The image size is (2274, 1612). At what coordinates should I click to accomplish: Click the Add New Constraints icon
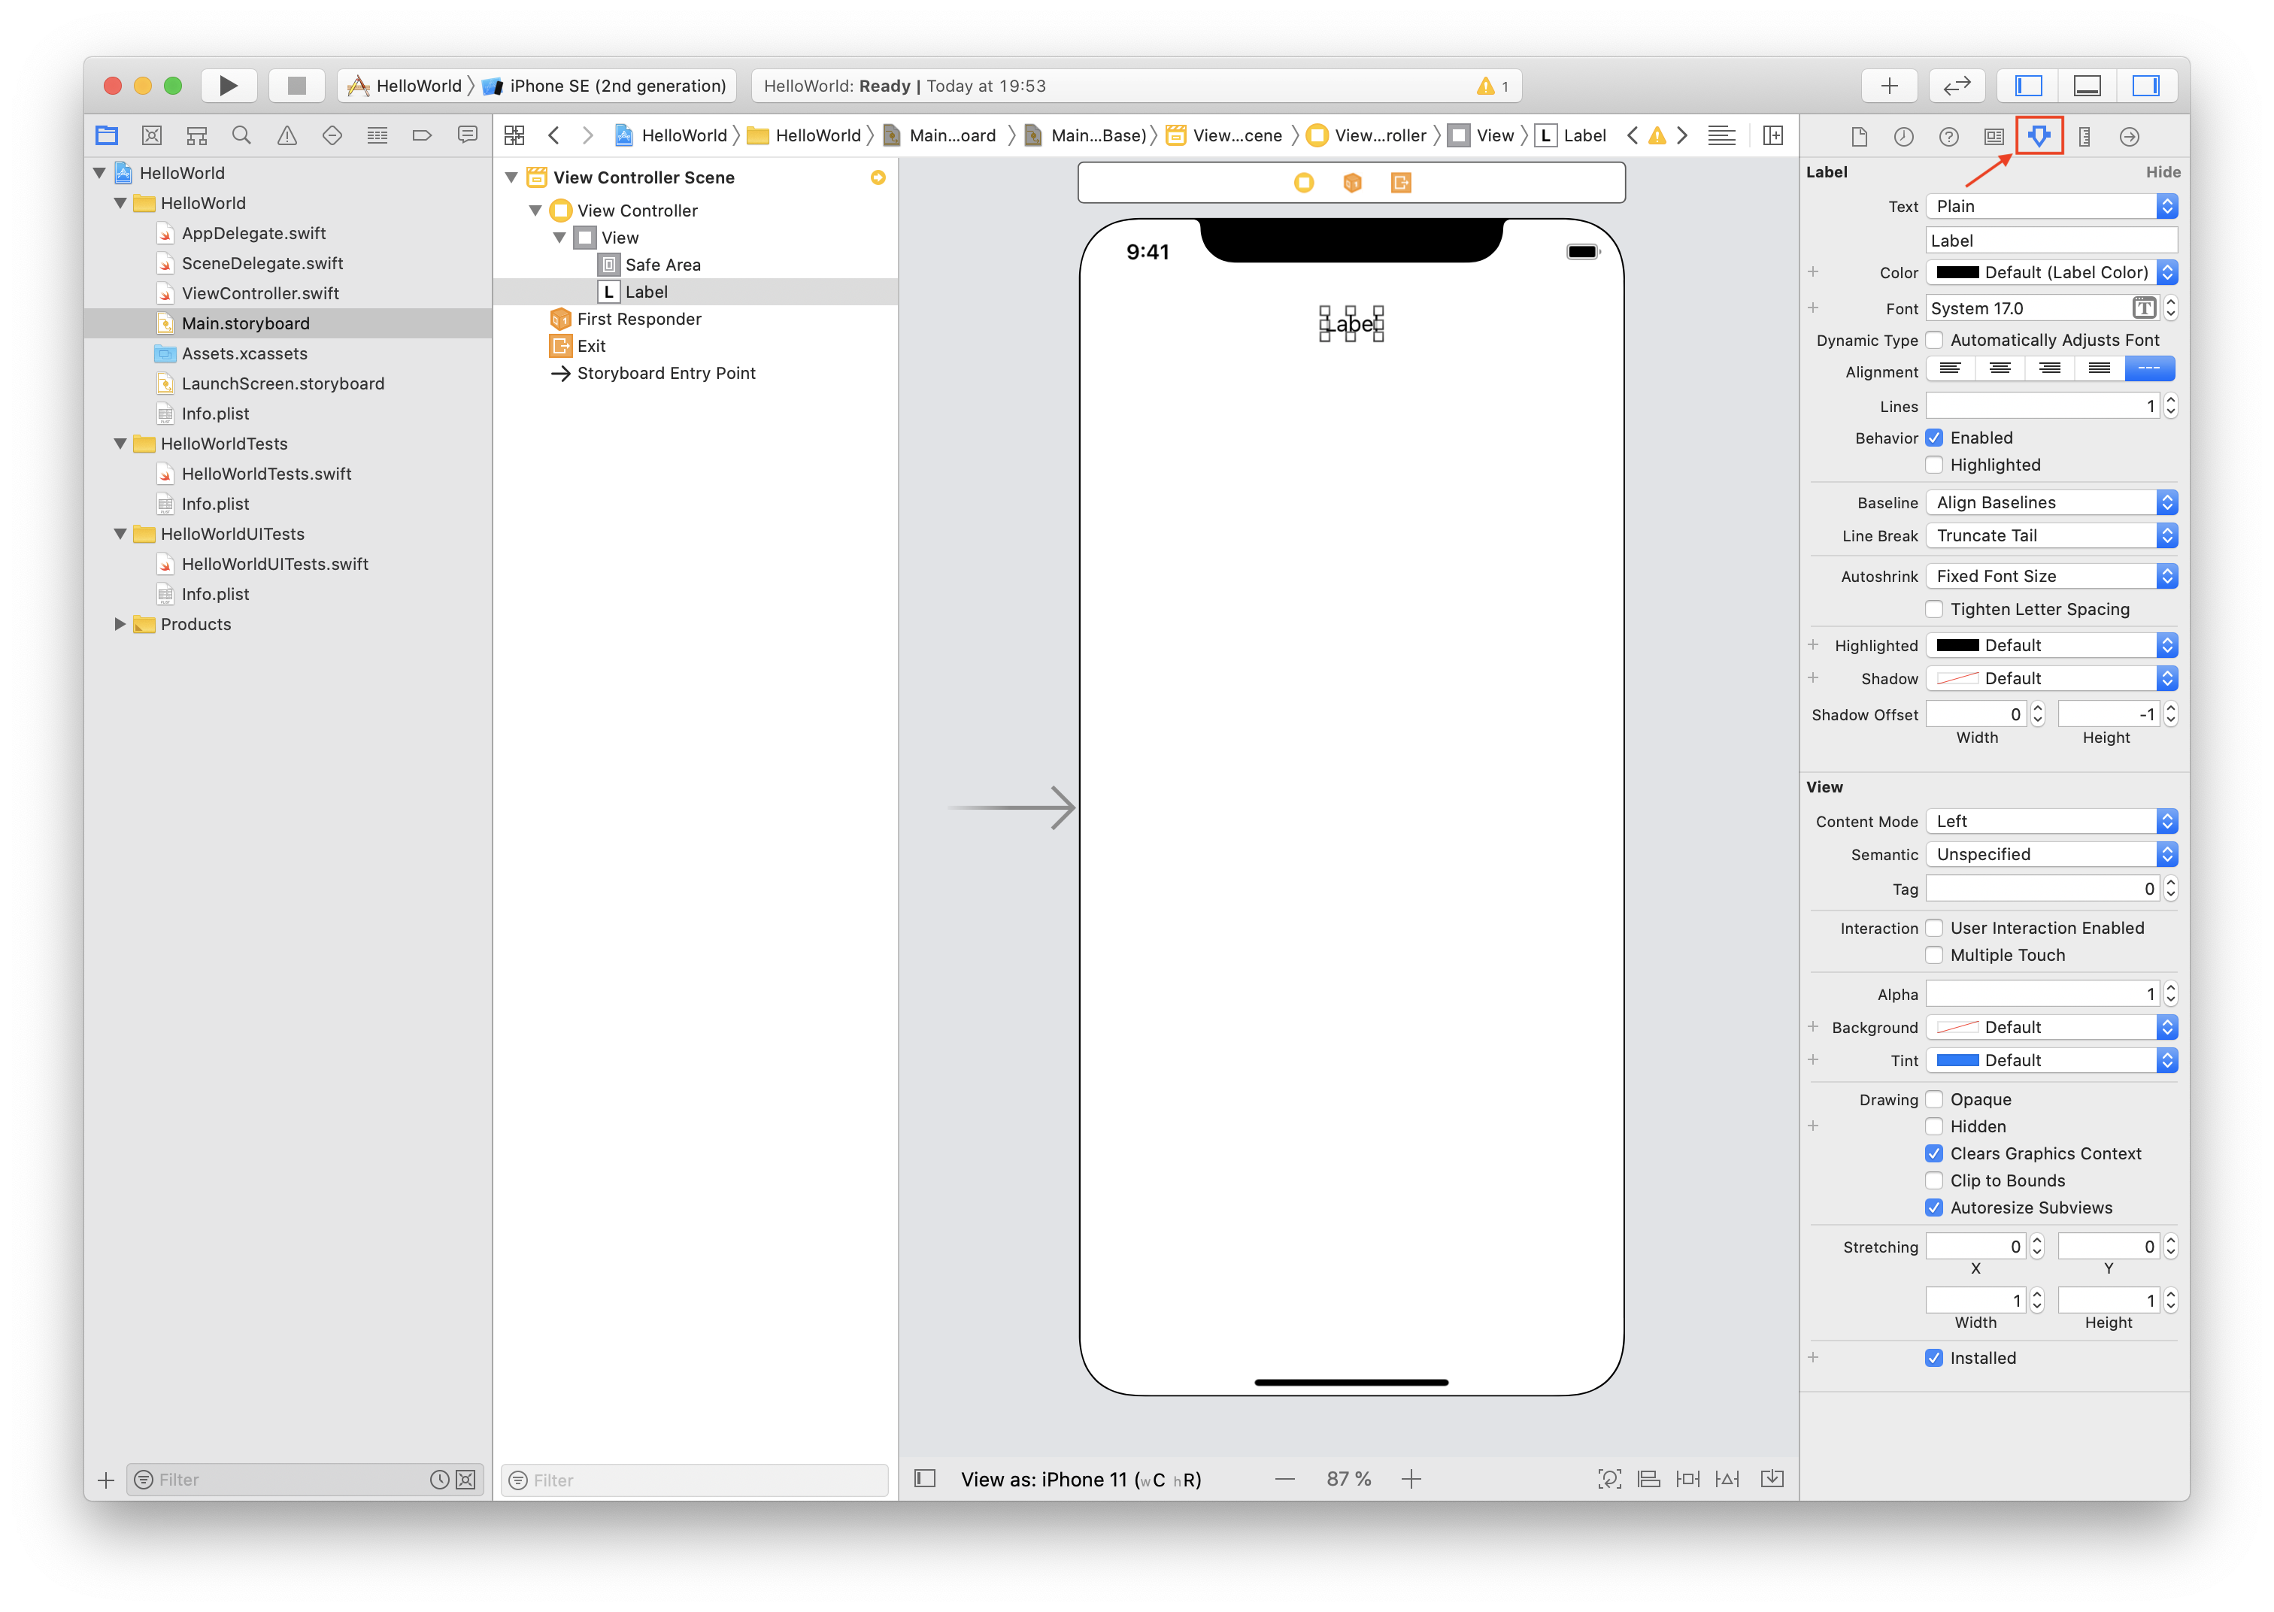coord(1687,1479)
